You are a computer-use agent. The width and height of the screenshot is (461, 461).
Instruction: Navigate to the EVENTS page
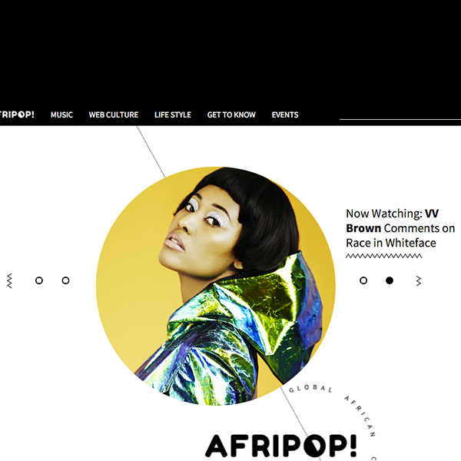pos(285,114)
